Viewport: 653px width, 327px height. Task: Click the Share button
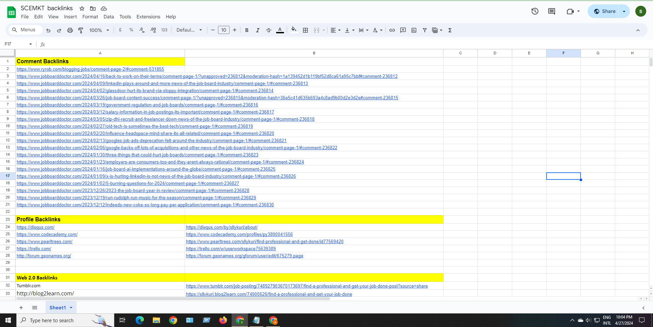coord(604,11)
